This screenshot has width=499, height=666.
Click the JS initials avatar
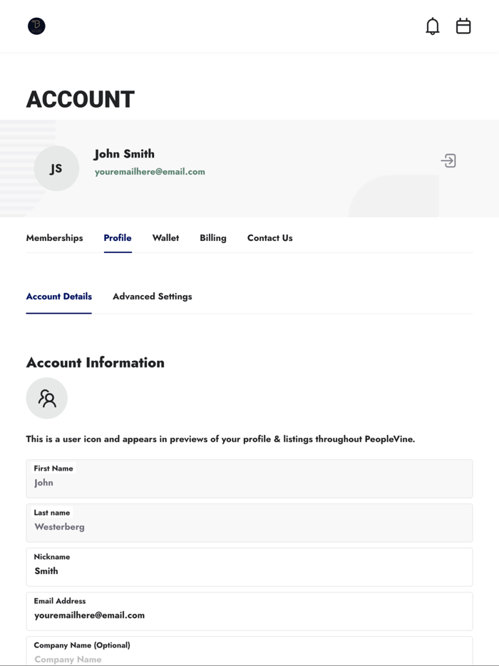click(56, 168)
